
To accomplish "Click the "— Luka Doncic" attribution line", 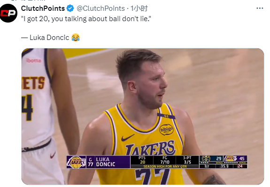I will [45, 38].
